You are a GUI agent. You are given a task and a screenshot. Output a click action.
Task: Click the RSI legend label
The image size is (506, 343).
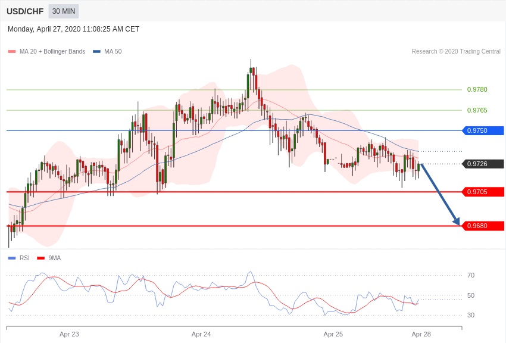[24, 258]
